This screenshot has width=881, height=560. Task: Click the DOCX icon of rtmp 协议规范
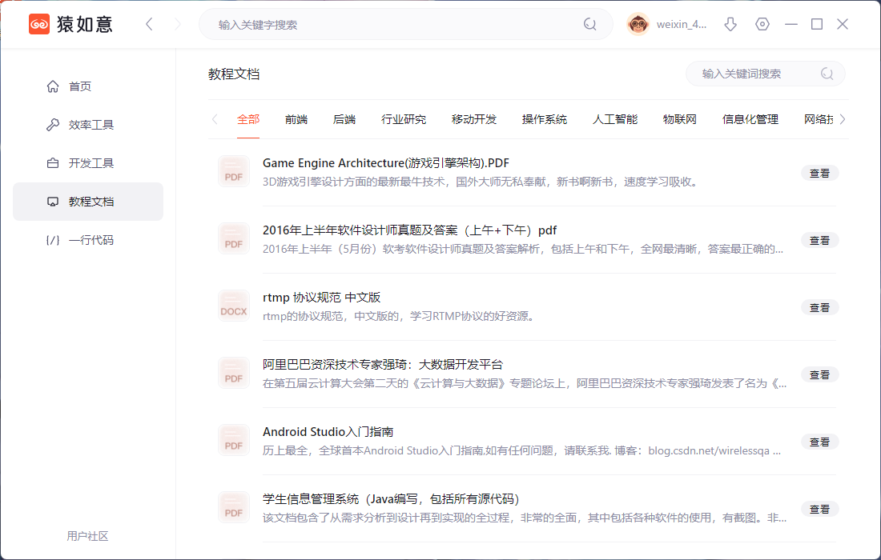tap(233, 306)
